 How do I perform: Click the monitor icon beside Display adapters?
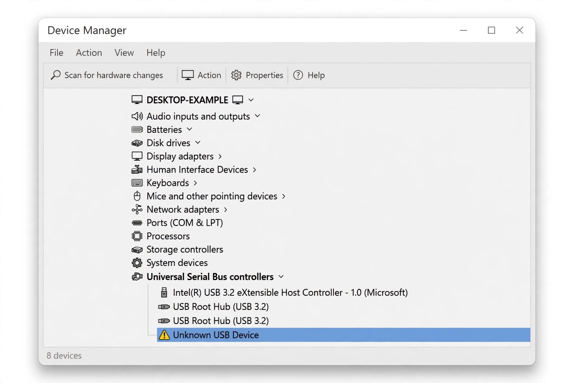[137, 156]
